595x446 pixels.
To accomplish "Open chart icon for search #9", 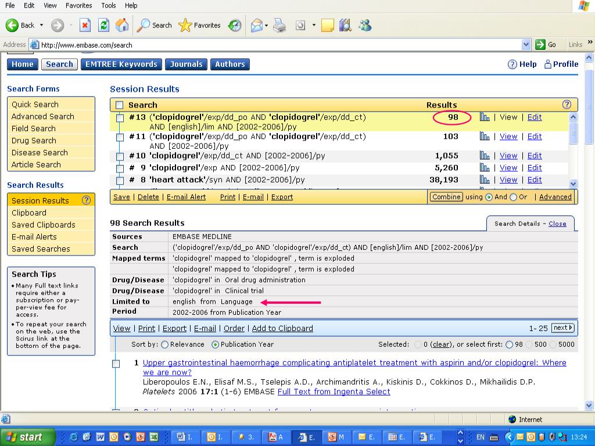I will pyautogui.click(x=485, y=168).
